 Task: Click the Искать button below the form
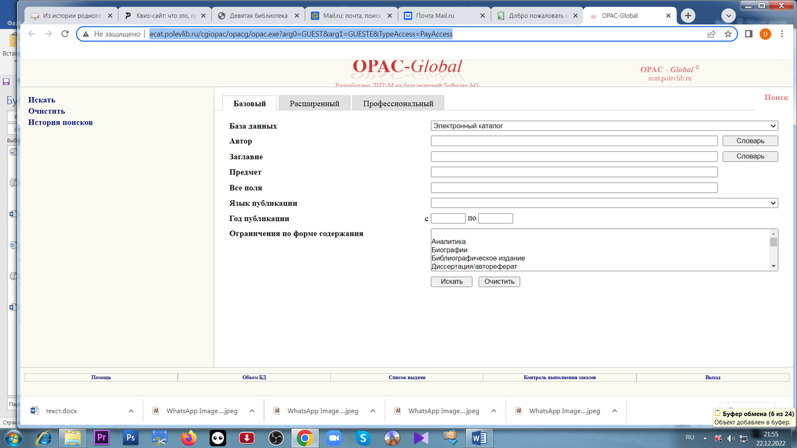(451, 281)
